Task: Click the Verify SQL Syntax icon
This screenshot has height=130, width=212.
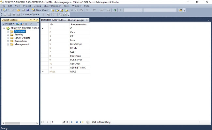Action: pyautogui.click(x=48, y=15)
